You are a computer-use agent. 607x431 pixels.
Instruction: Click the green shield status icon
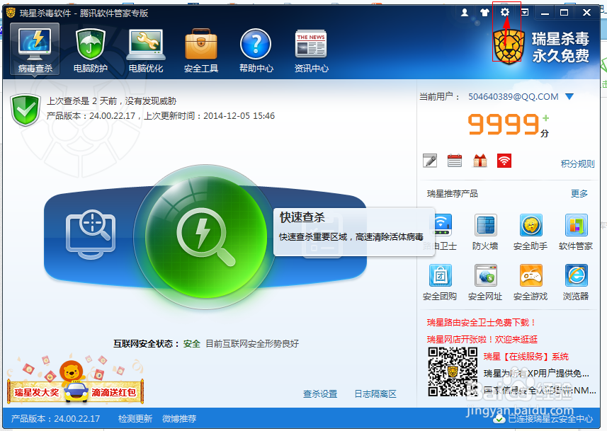[25, 110]
